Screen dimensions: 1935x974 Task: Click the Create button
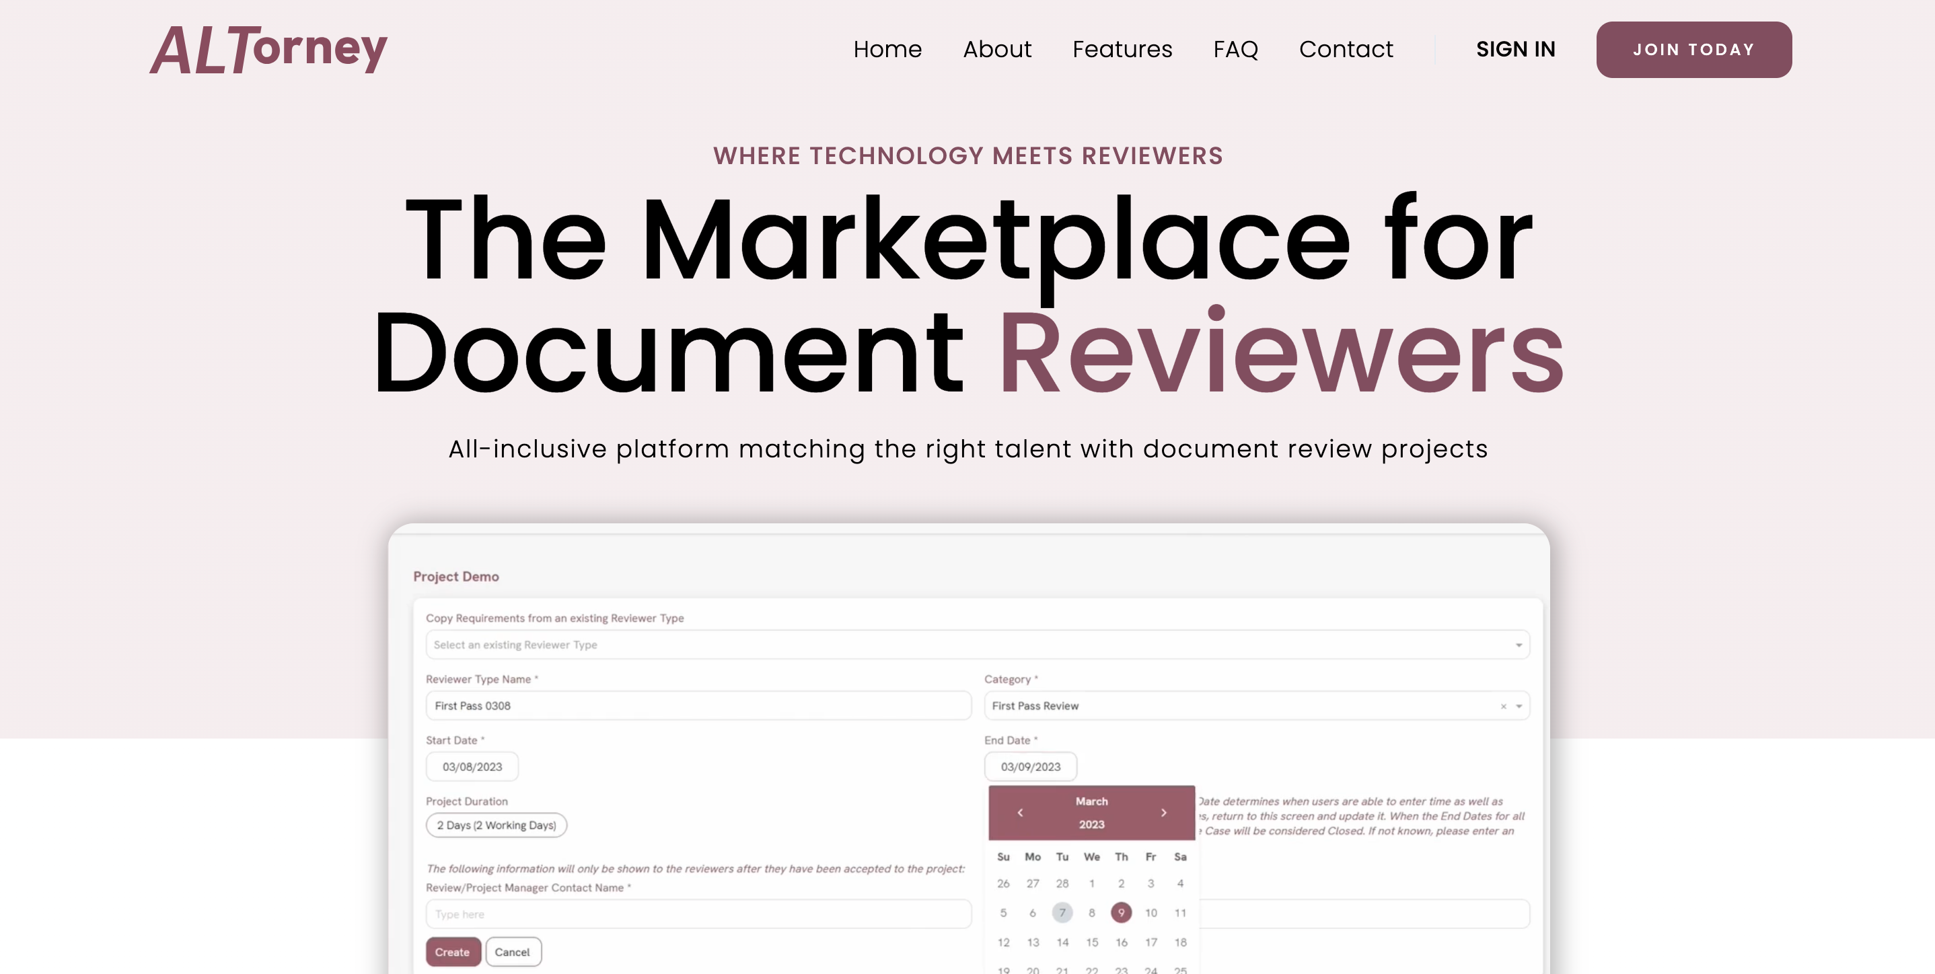(x=452, y=952)
